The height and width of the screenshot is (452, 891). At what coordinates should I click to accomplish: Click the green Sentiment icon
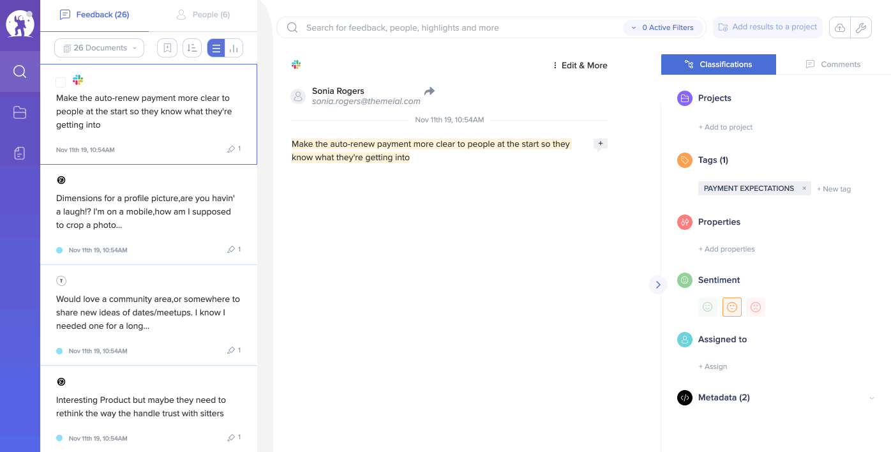tap(685, 280)
